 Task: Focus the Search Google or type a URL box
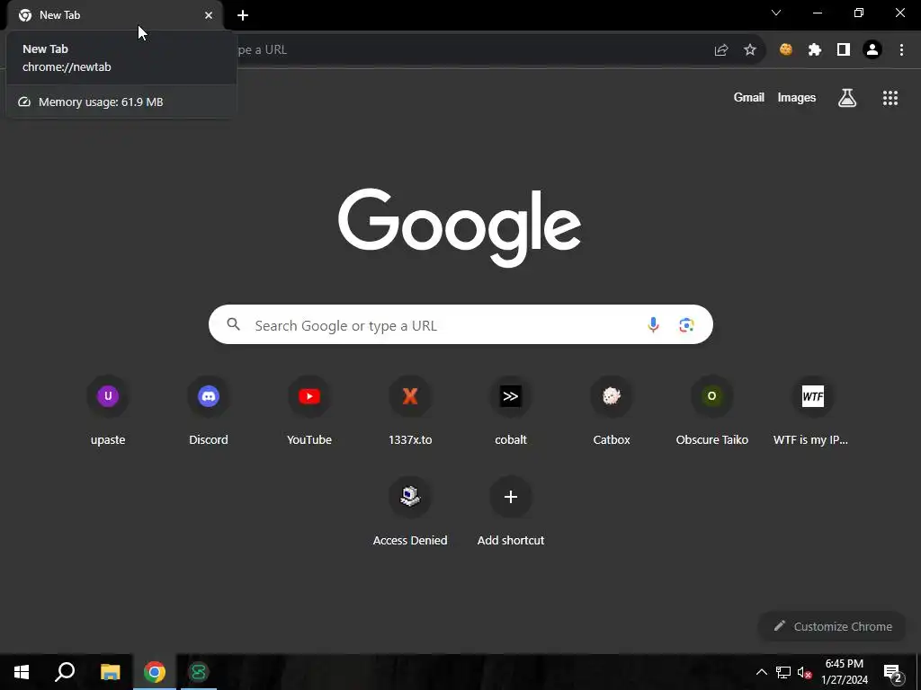460,324
